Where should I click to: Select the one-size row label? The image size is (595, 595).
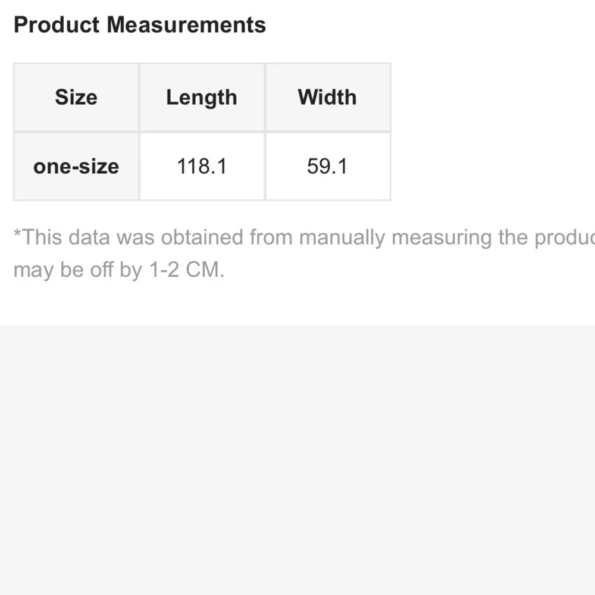click(x=76, y=166)
